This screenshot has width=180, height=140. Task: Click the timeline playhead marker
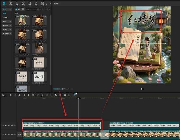78,98
